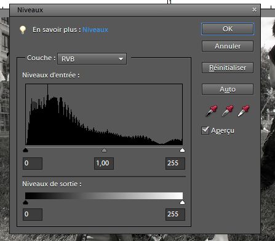
Task: Select the black point eyedropper
Action: click(x=211, y=111)
